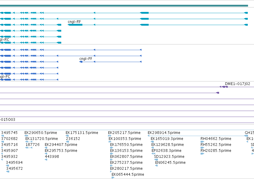Select the thick exon block under cngl-RF

click(75, 25)
